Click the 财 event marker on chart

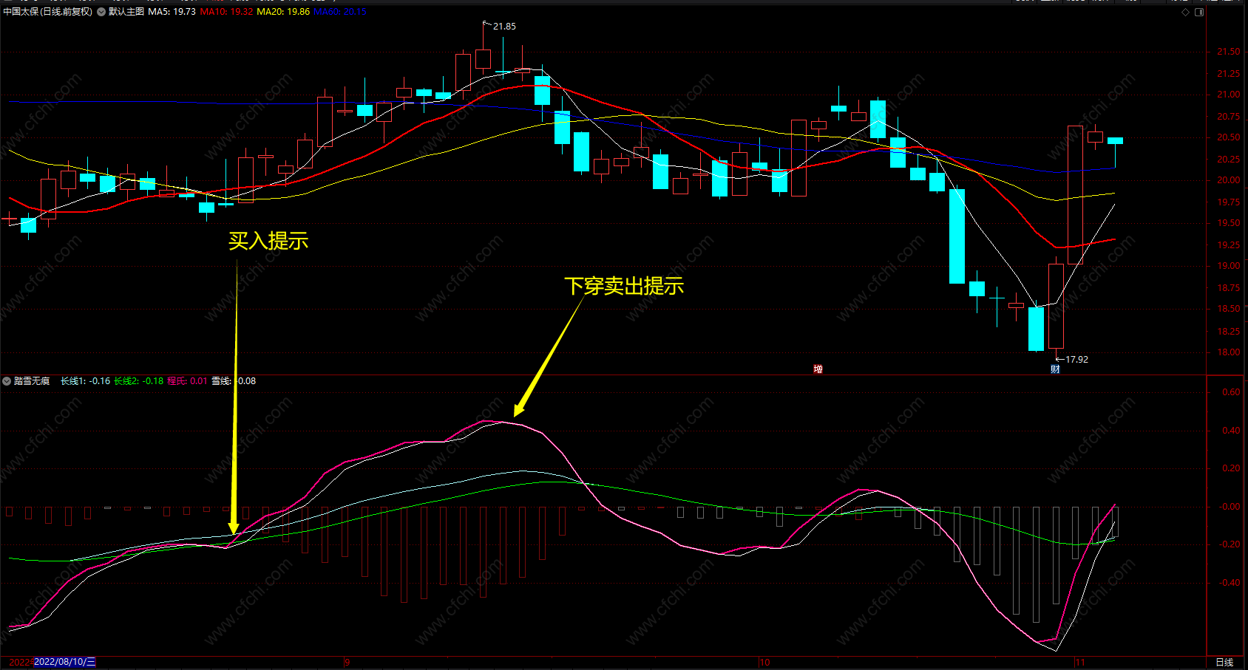pyautogui.click(x=1055, y=369)
